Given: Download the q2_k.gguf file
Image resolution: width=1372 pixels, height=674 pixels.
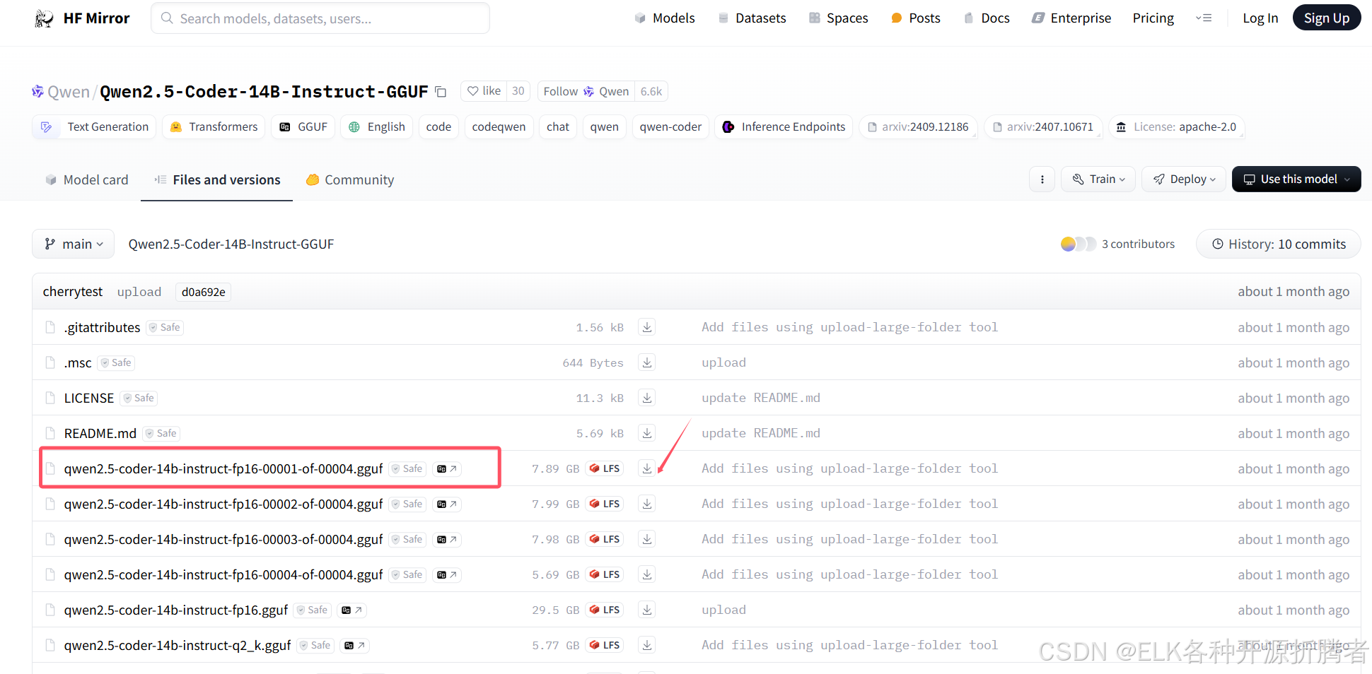Looking at the screenshot, I should coord(646,645).
